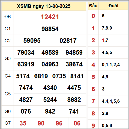The width and height of the screenshot is (129, 129).
Task: Select tail values '2,9'
Action: coord(105,114)
